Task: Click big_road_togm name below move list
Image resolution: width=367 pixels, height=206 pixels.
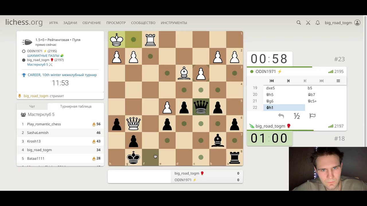Action: coord(270,126)
